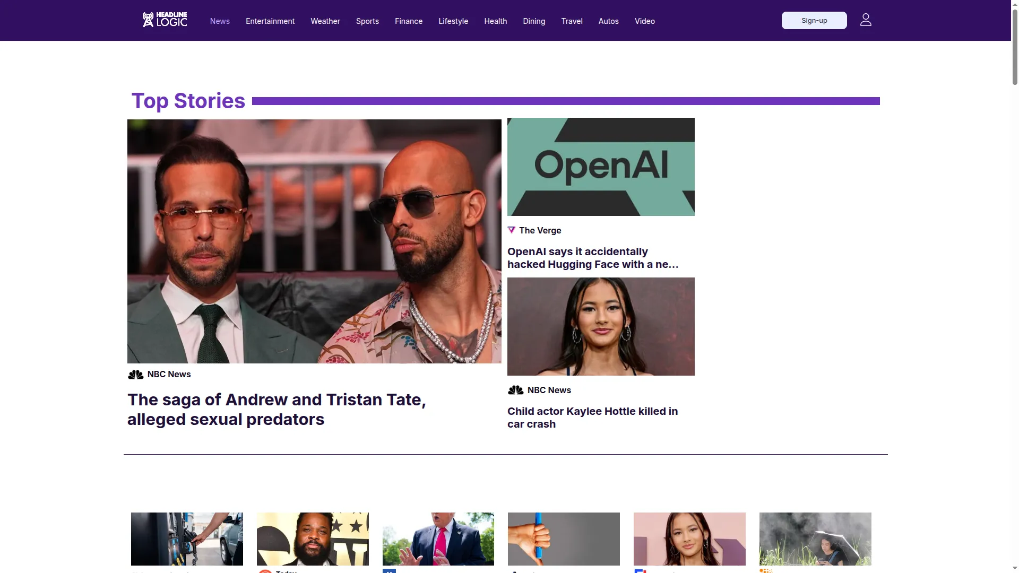Open the Kaylee Hottle portrait image
The image size is (1019, 573).
tap(601, 326)
